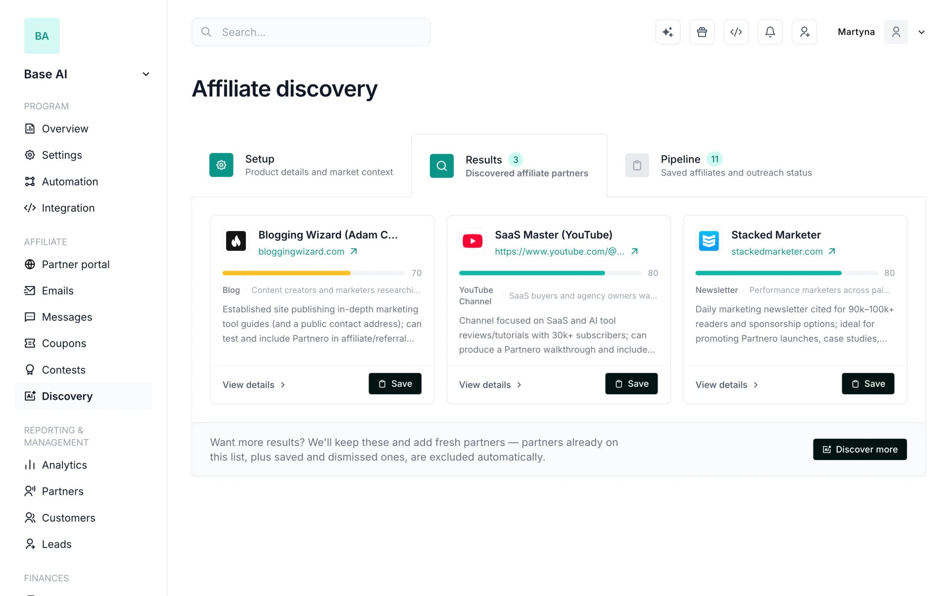Click the magnifier icon in search bar
Image resolution: width=950 pixels, height=596 pixels.
(206, 32)
